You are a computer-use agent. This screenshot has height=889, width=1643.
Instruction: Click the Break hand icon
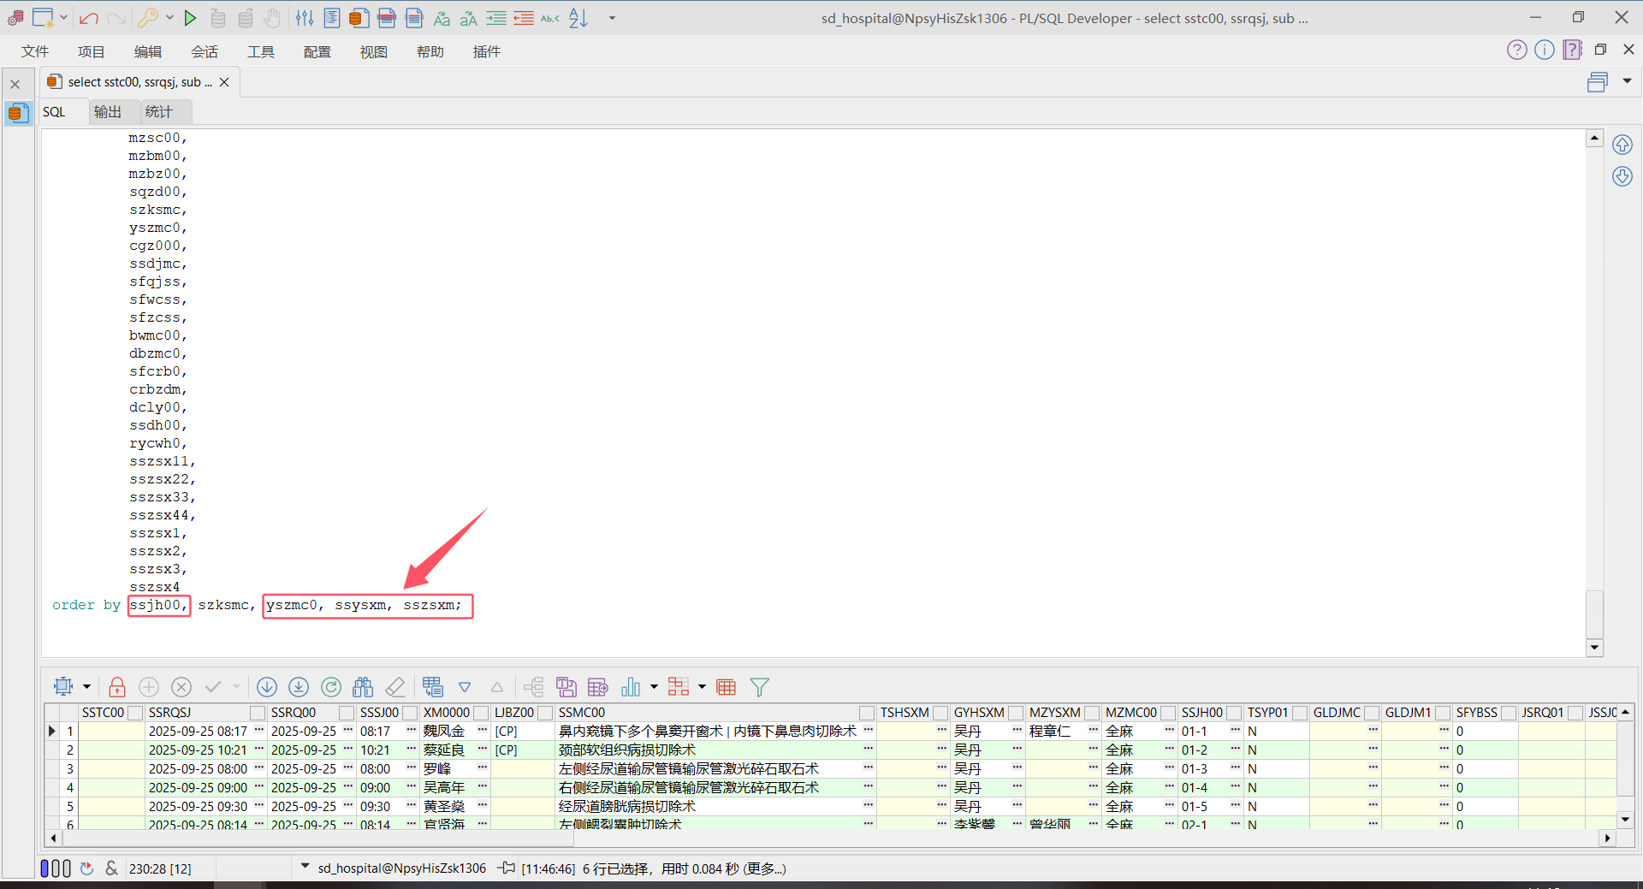(x=272, y=18)
